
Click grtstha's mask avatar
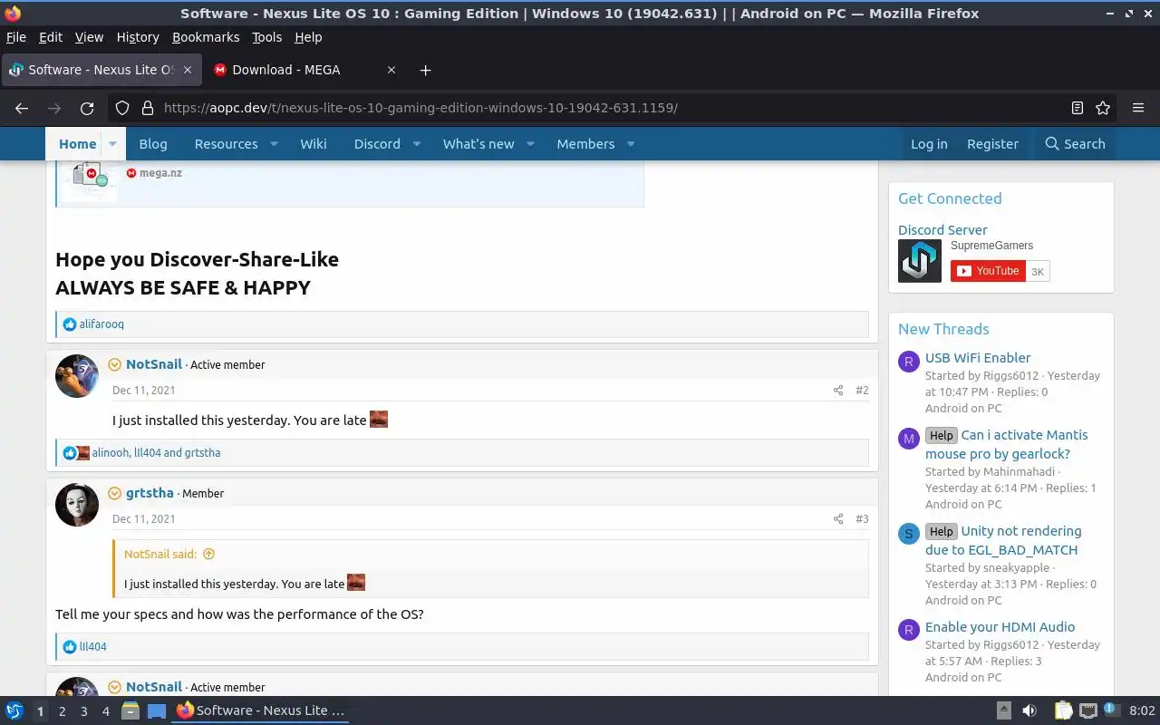pos(77,505)
